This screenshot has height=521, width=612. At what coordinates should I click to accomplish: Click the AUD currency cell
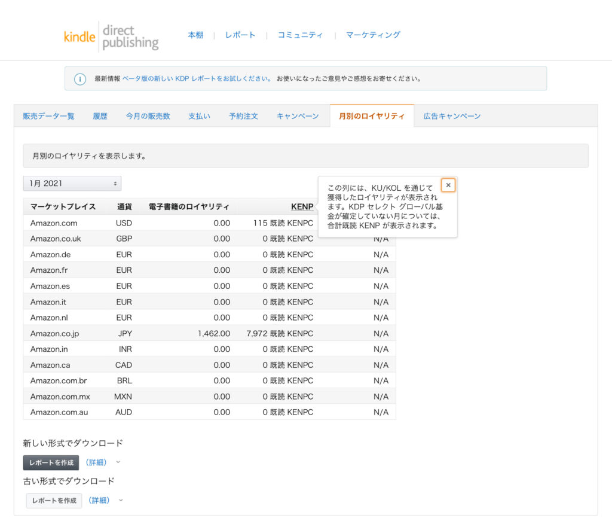pyautogui.click(x=124, y=412)
